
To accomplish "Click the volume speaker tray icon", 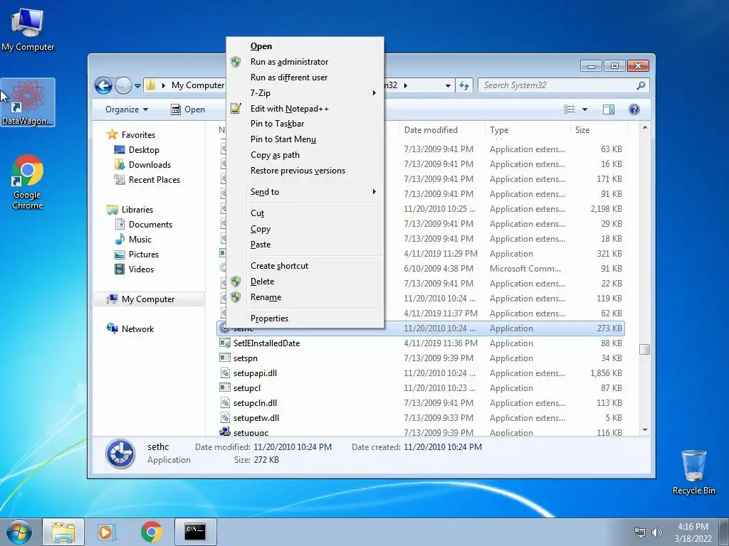I will (x=656, y=532).
